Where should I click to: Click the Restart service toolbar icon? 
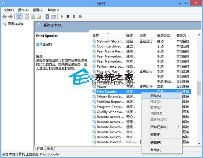pos(80,17)
